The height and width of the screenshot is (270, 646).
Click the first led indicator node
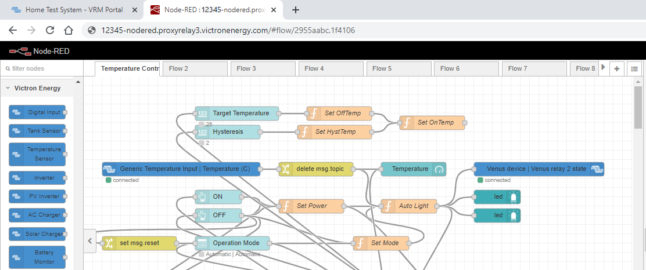497,197
